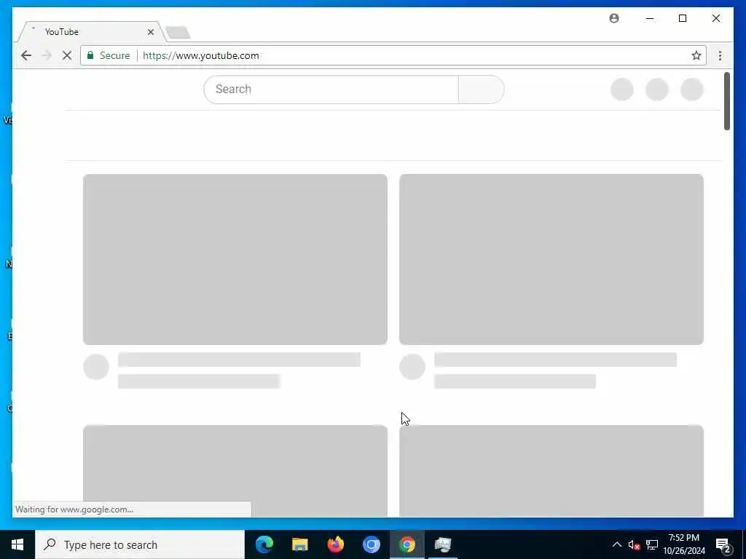Open the clock showing 7:52 PM
Viewport: 746px width, 559px height.
click(684, 544)
